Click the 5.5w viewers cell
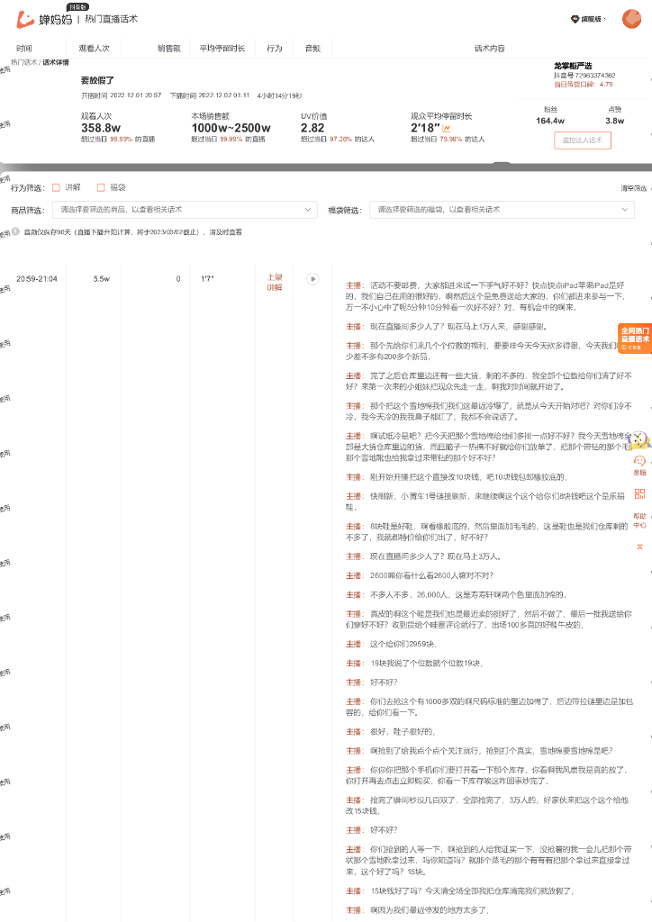The image size is (652, 922). point(101,279)
